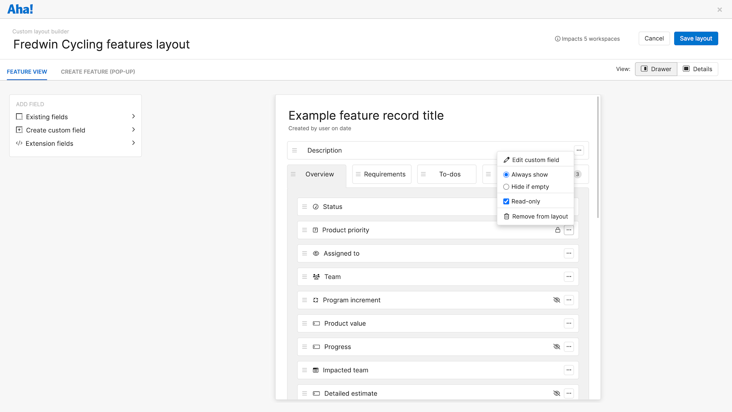The height and width of the screenshot is (412, 732).
Task: Expand the Extension fields list
Action: 133,143
